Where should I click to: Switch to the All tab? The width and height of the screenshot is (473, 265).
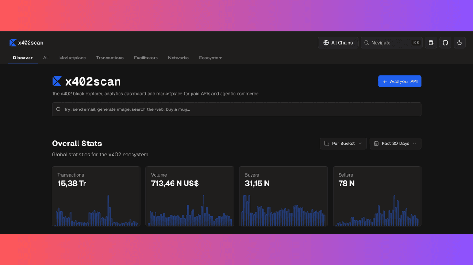tap(46, 58)
